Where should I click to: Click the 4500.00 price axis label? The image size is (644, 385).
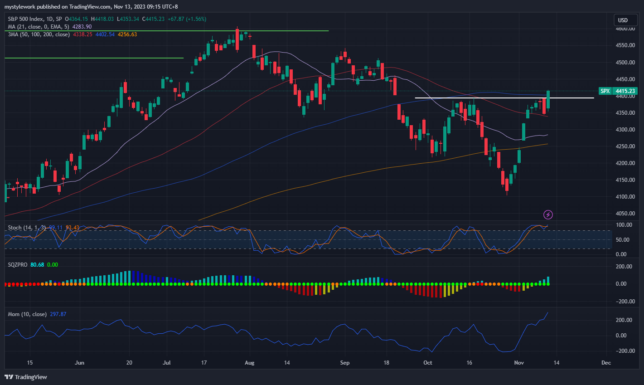click(x=625, y=63)
